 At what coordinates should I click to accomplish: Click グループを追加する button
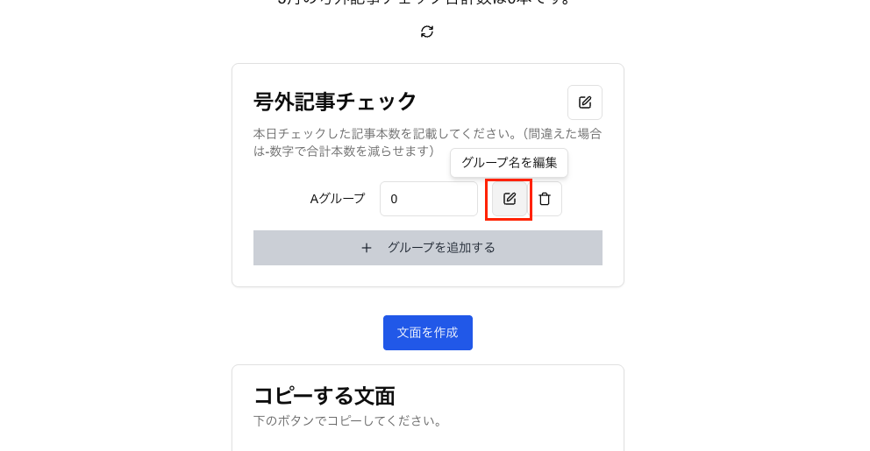coord(428,248)
